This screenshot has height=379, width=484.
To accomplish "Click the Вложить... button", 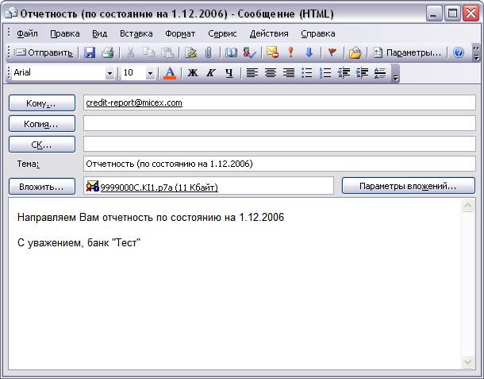I will [42, 187].
